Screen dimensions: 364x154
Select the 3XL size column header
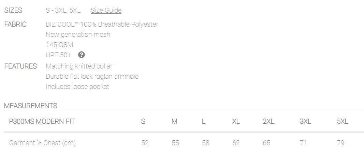pyautogui.click(x=305, y=121)
